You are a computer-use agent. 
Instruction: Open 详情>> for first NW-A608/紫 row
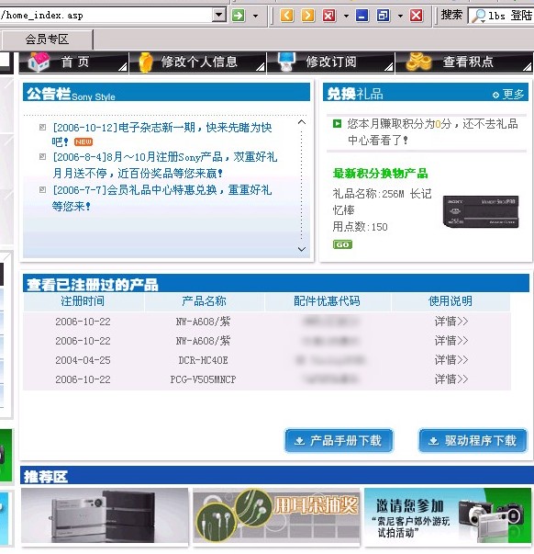(451, 322)
